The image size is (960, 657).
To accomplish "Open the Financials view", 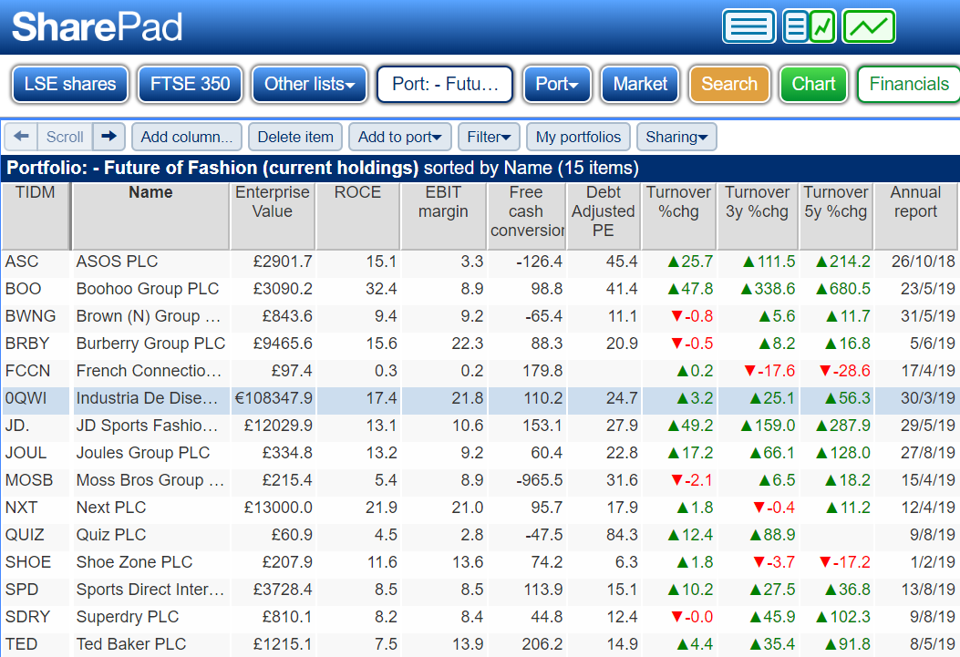I will (x=909, y=84).
